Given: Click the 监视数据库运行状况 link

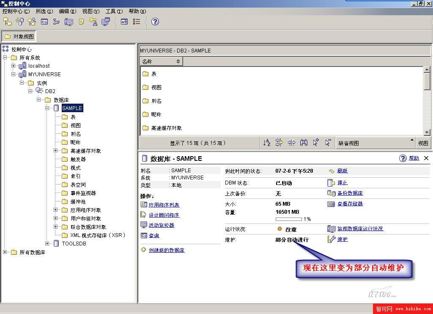Looking at the screenshot, I should pyautogui.click(x=360, y=229).
